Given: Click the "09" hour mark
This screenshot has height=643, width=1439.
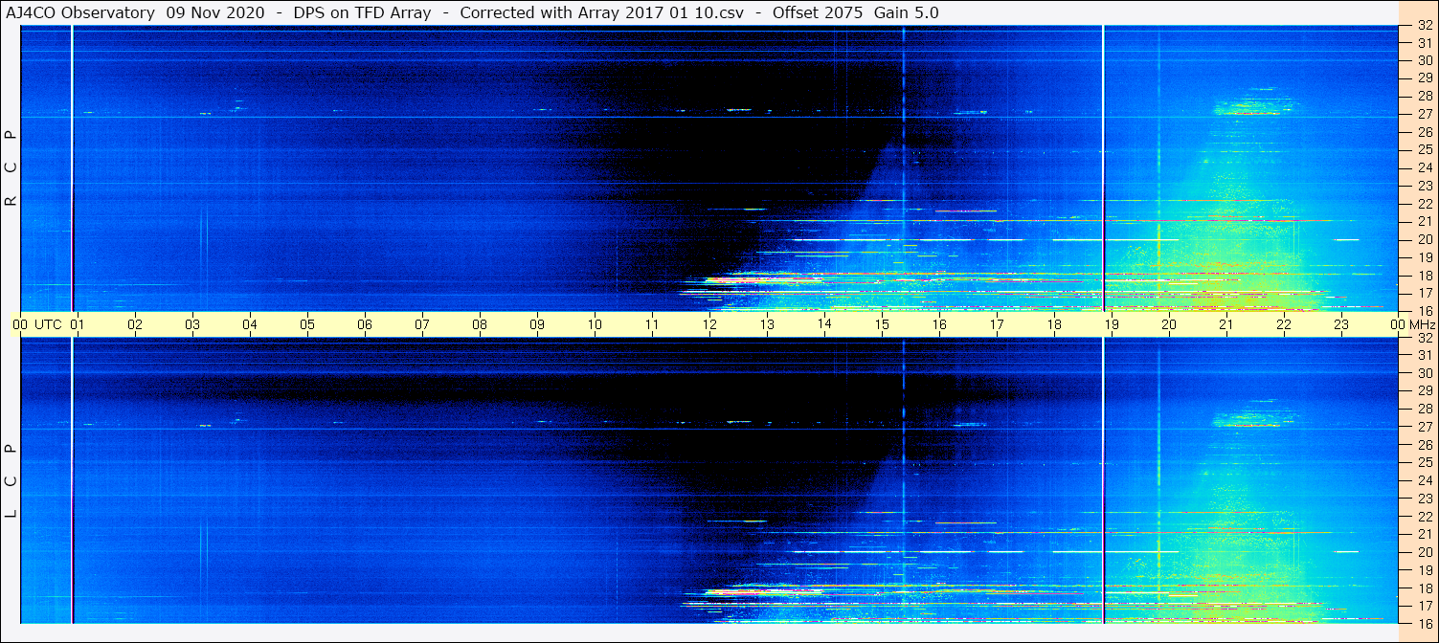Looking at the screenshot, I should click(x=537, y=324).
